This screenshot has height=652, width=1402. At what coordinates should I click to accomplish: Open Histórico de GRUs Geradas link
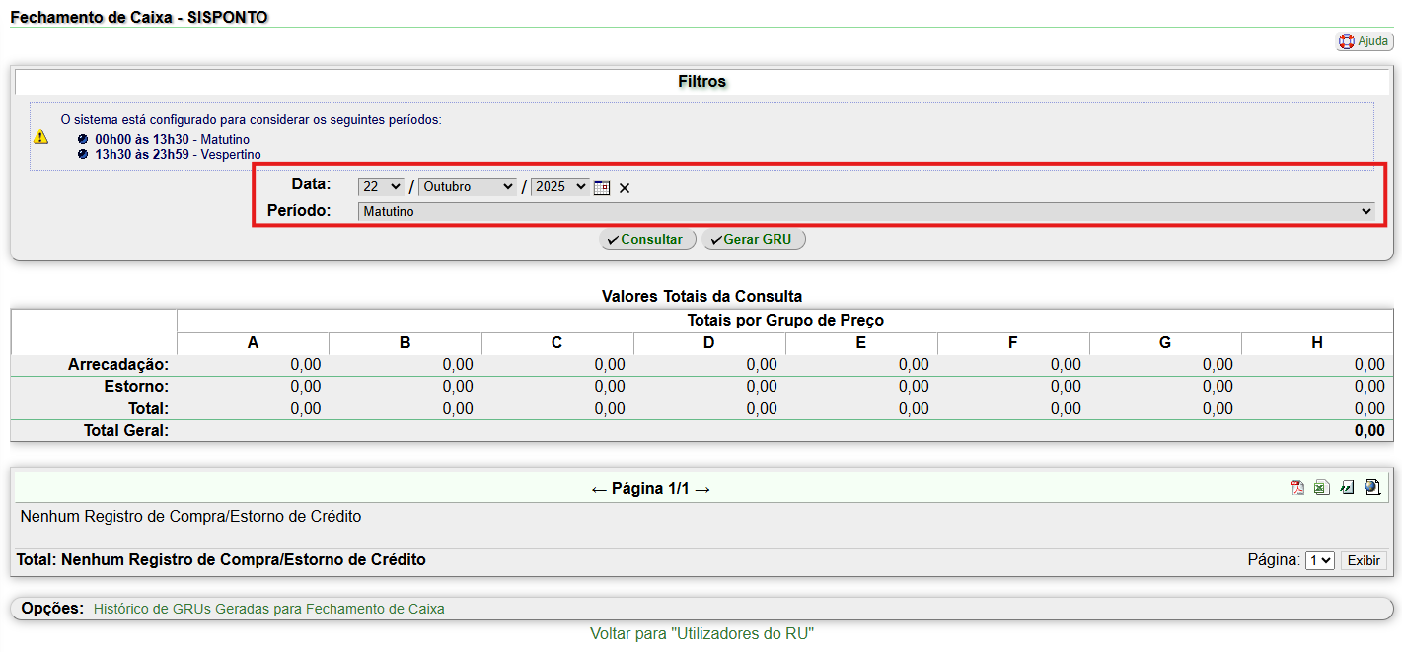point(268,609)
